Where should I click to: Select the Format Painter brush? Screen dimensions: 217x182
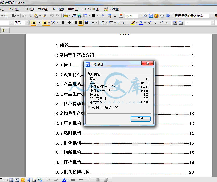tap(44, 16)
